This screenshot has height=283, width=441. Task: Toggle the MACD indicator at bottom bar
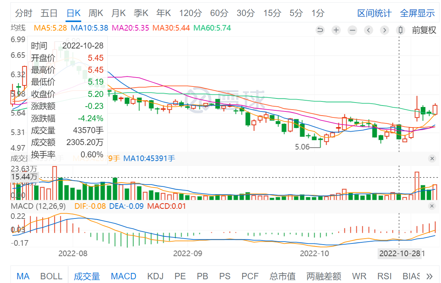point(124,276)
